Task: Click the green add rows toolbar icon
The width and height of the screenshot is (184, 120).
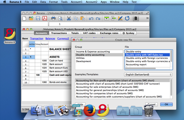Action: pyautogui.click(x=106, y=18)
